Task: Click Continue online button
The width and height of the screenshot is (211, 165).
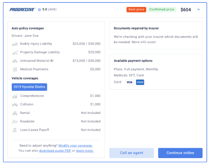Action: 180,153
